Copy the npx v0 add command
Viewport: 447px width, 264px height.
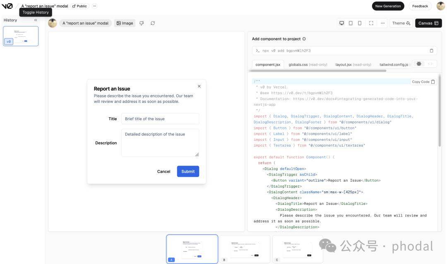tap(431, 51)
